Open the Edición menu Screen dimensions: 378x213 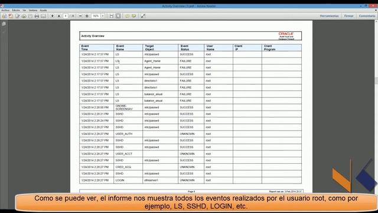pos(16,11)
